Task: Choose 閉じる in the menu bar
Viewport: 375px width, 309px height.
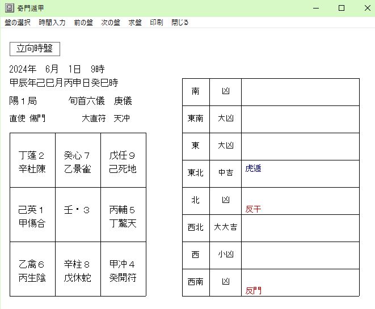Action: (180, 23)
